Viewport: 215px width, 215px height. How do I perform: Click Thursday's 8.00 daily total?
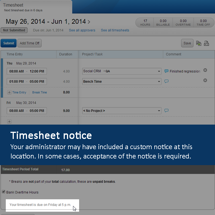pos(66,92)
